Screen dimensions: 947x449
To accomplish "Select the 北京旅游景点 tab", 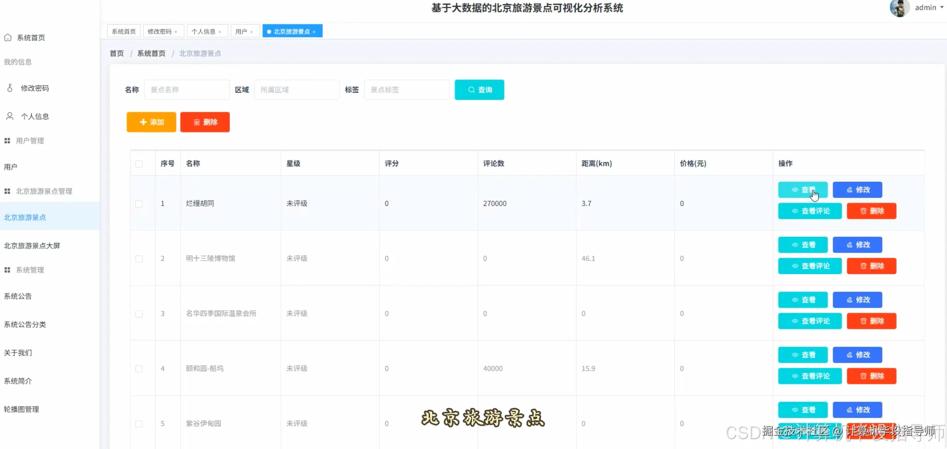I will pos(292,31).
